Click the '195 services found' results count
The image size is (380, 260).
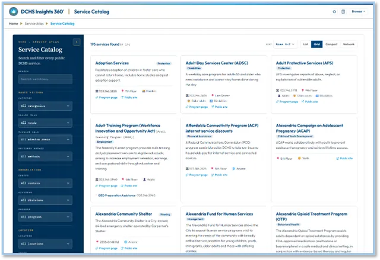click(104, 44)
